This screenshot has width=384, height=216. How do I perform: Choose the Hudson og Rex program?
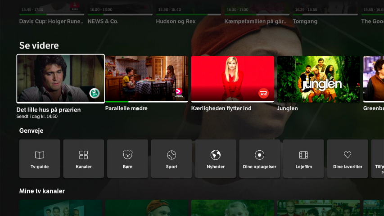click(175, 21)
